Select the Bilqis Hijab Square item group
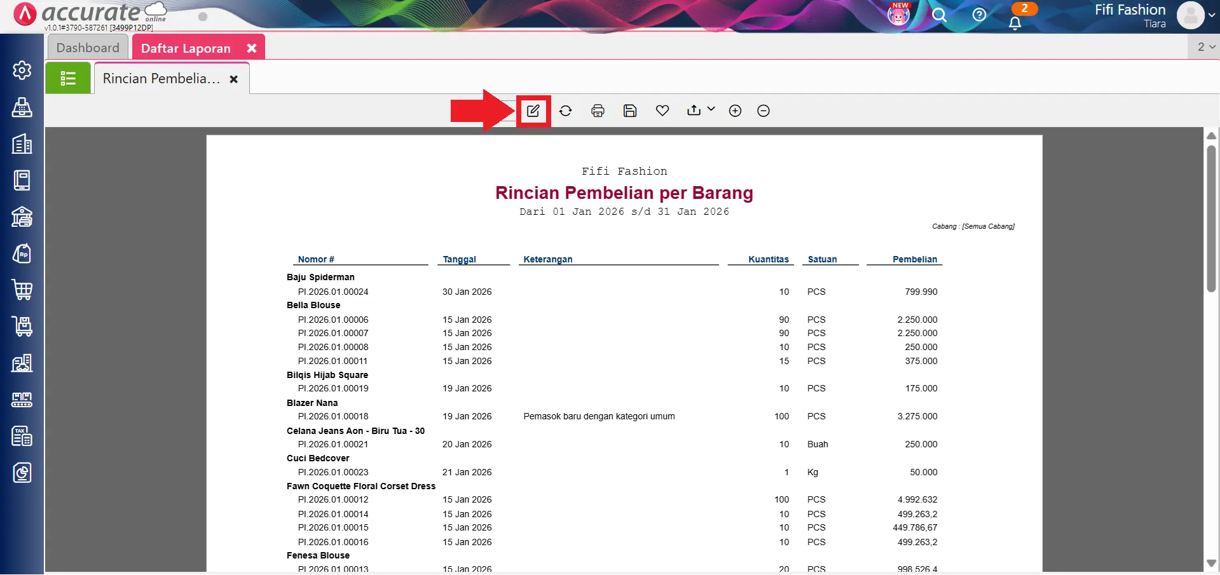This screenshot has width=1220, height=575. 327,375
